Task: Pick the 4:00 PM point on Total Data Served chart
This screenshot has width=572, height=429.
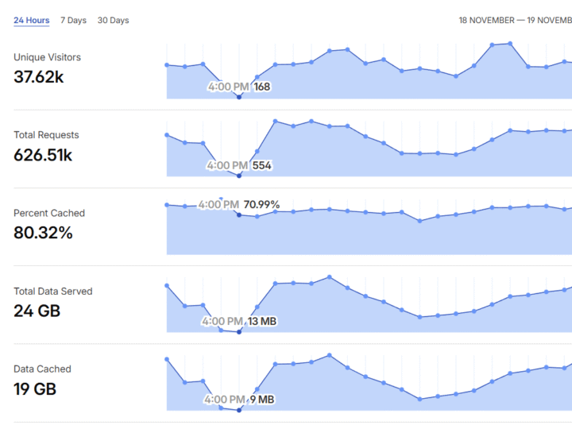Action: click(x=238, y=331)
